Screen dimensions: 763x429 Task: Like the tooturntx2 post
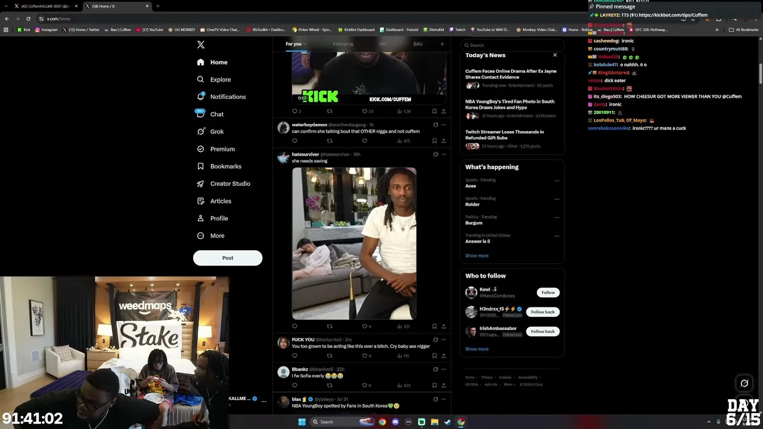point(366,356)
